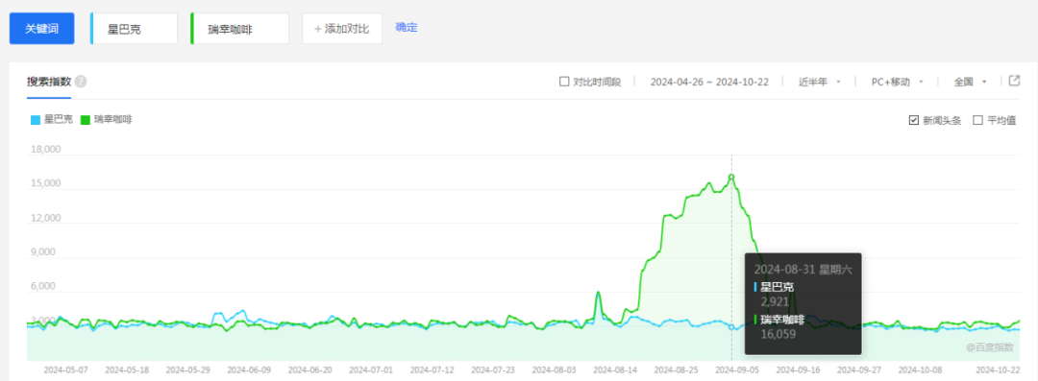Image resolution: width=1038 pixels, height=381 pixels.
Task: Uncheck the 新闻头条 checkbox
Action: pyautogui.click(x=914, y=120)
